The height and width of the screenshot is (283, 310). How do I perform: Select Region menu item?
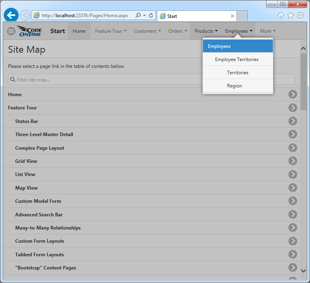tap(238, 86)
